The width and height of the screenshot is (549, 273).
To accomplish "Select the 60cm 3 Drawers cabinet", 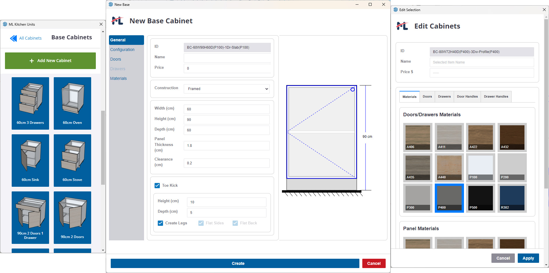I will (30, 103).
